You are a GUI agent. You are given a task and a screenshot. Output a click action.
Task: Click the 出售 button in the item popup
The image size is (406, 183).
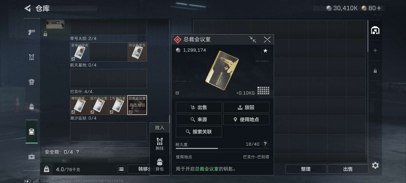click(199, 107)
